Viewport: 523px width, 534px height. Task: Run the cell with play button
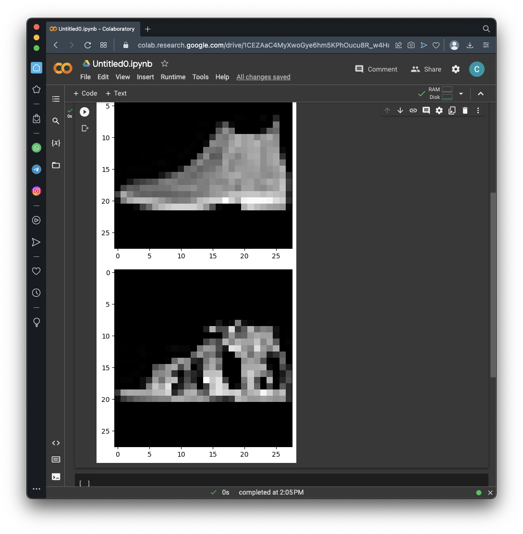(x=85, y=112)
